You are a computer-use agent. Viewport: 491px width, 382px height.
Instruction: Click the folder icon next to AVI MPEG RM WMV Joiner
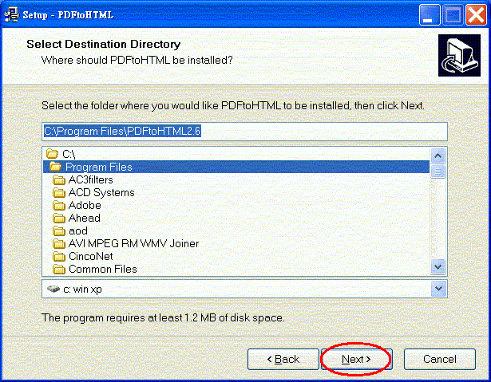59,244
